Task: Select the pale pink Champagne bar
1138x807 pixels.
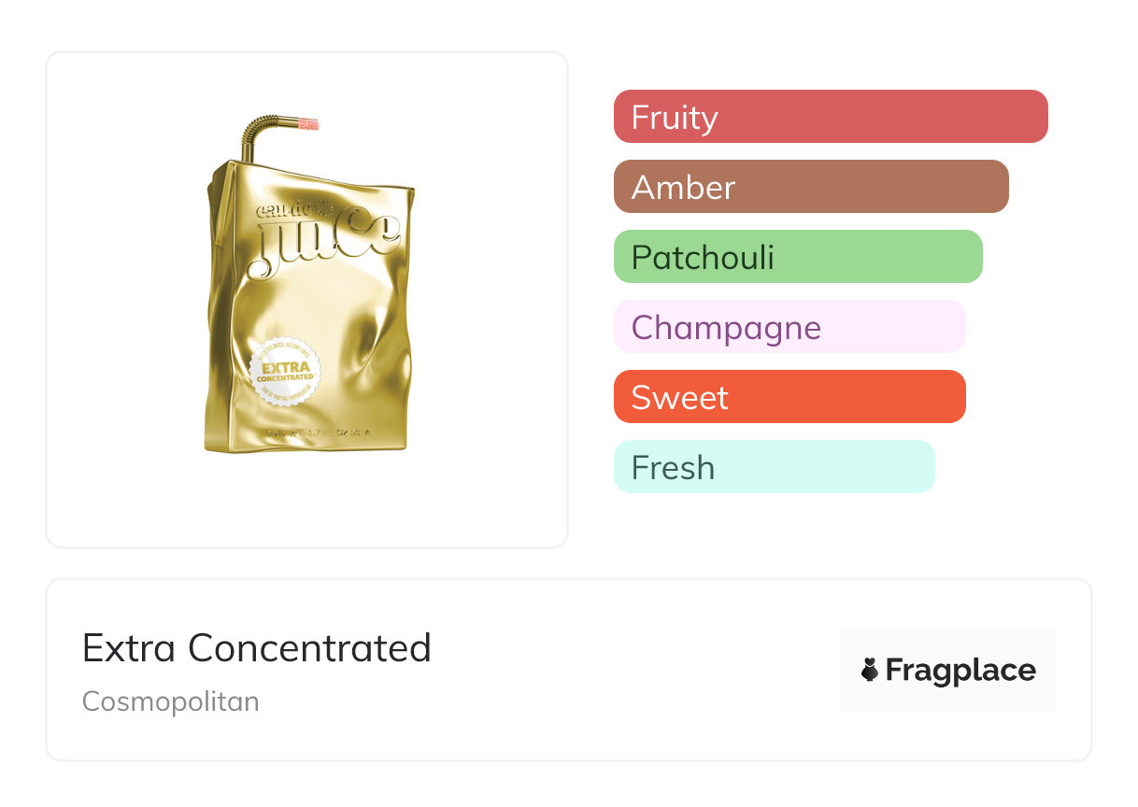Action: click(x=789, y=327)
